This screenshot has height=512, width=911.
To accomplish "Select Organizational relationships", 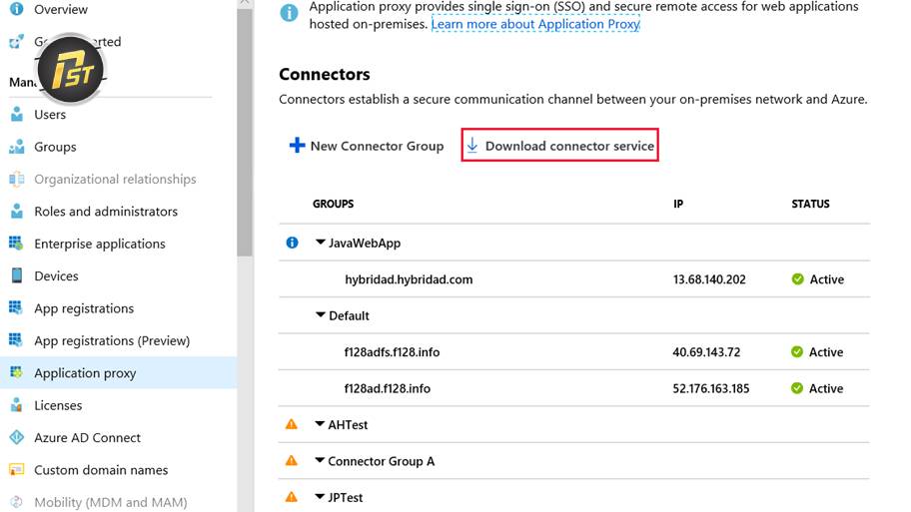I will coord(115,179).
